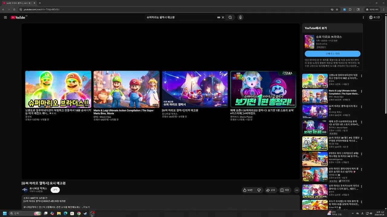The width and height of the screenshot is (387, 217).
Task: Open sidebar video 마리오 파티 스위치 thumbnail
Action: click(315, 159)
